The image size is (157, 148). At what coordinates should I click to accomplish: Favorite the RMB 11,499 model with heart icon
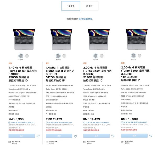pyautogui.click(x=76, y=136)
